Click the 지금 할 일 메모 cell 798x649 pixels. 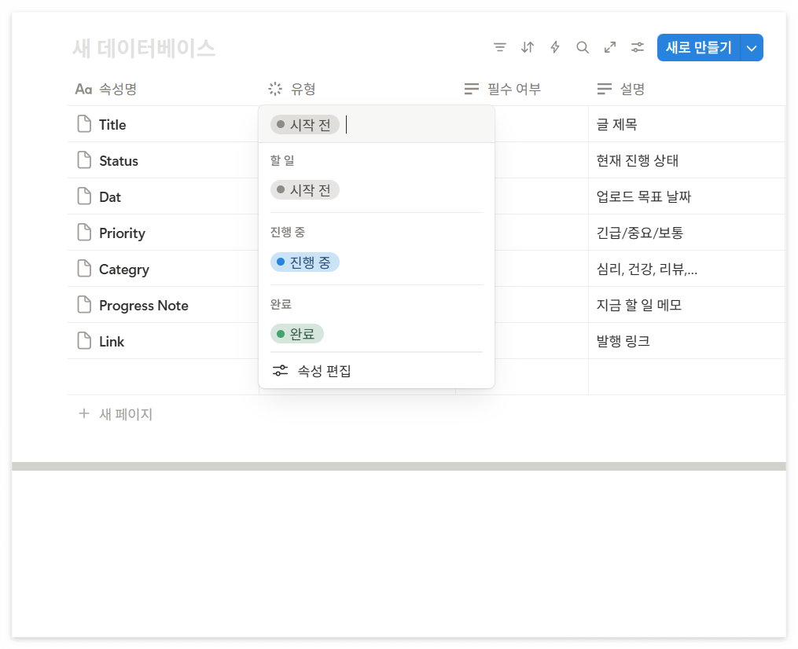point(686,305)
